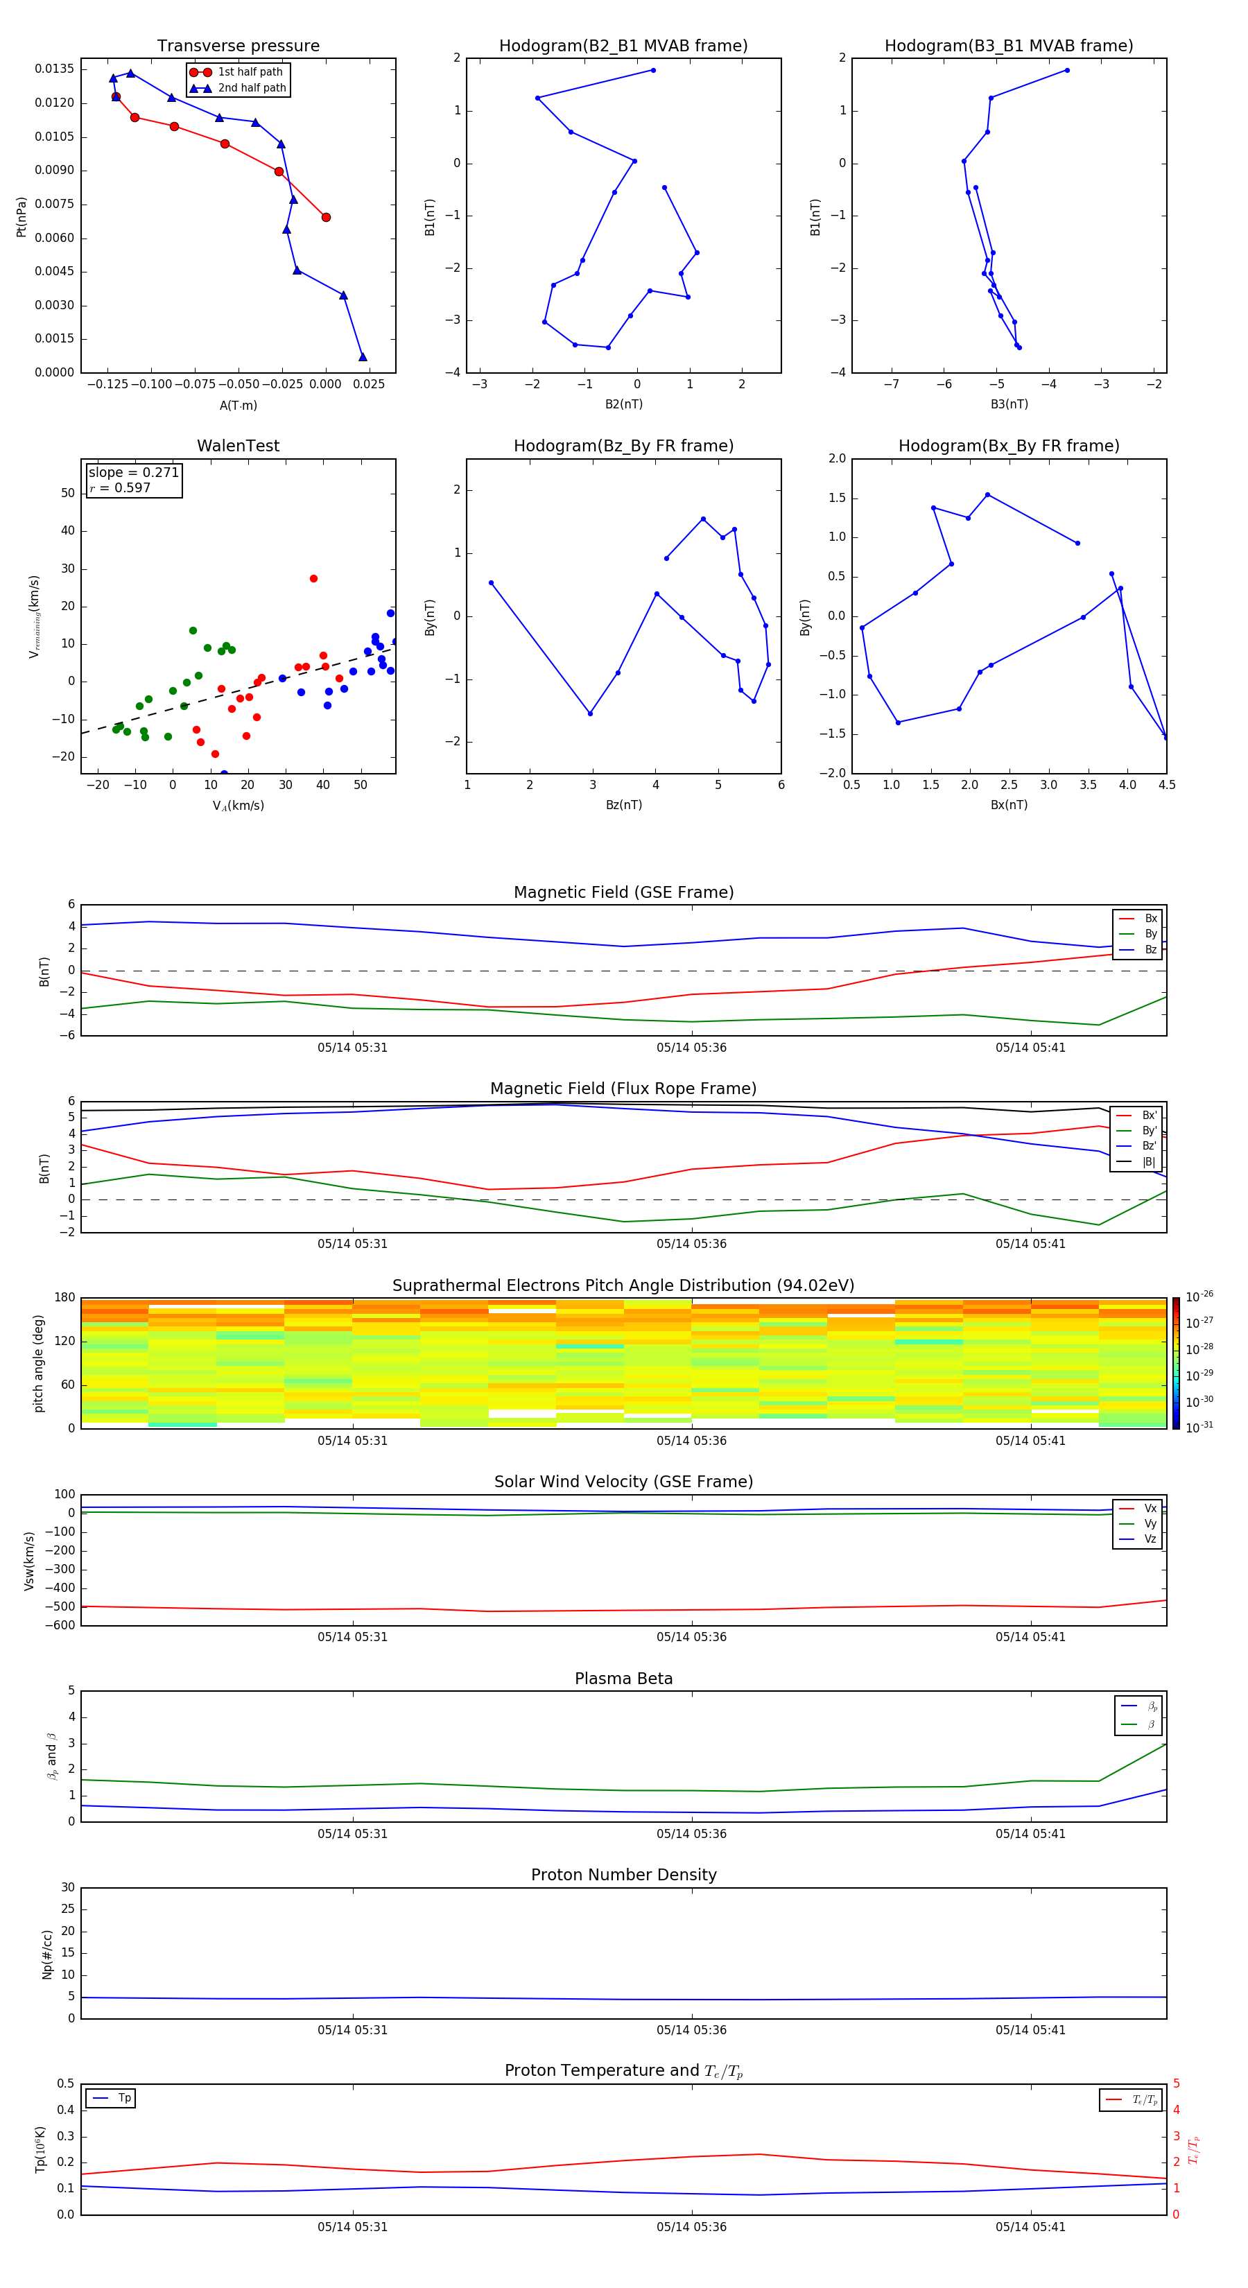
Task: Click the "Bx" entry in GSE field legend
Action: [1138, 919]
